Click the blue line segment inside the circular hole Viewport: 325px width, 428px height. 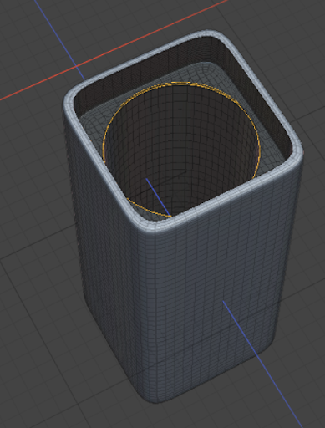(158, 197)
